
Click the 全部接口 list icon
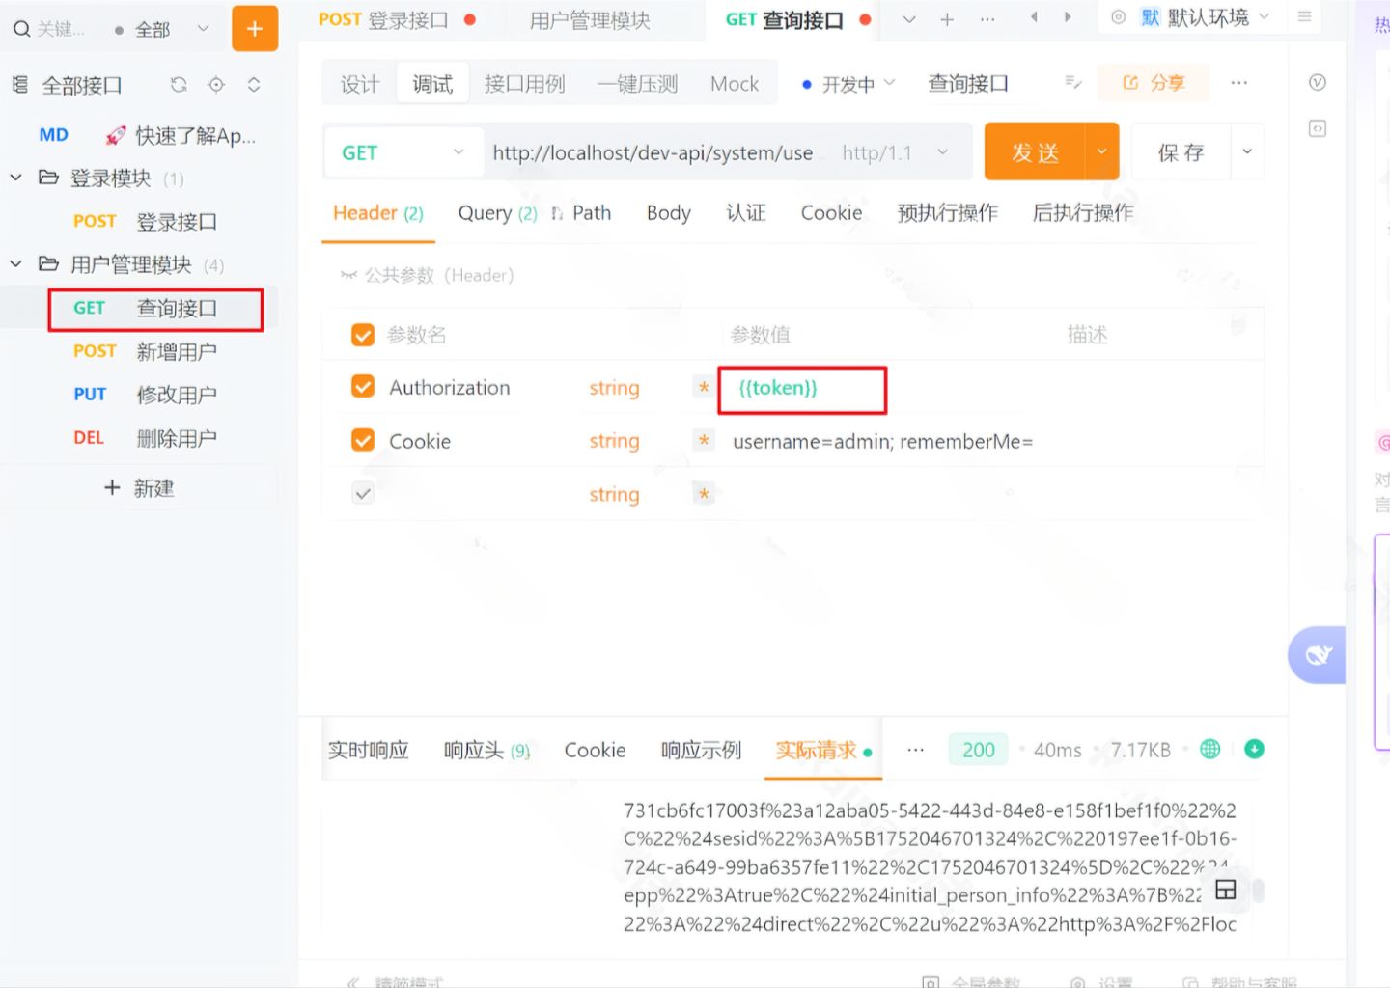click(x=20, y=85)
